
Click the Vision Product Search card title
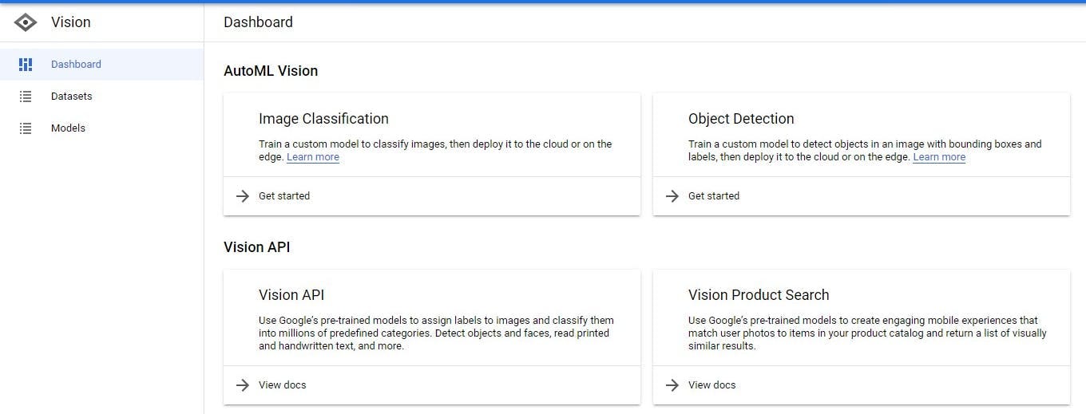tap(759, 295)
